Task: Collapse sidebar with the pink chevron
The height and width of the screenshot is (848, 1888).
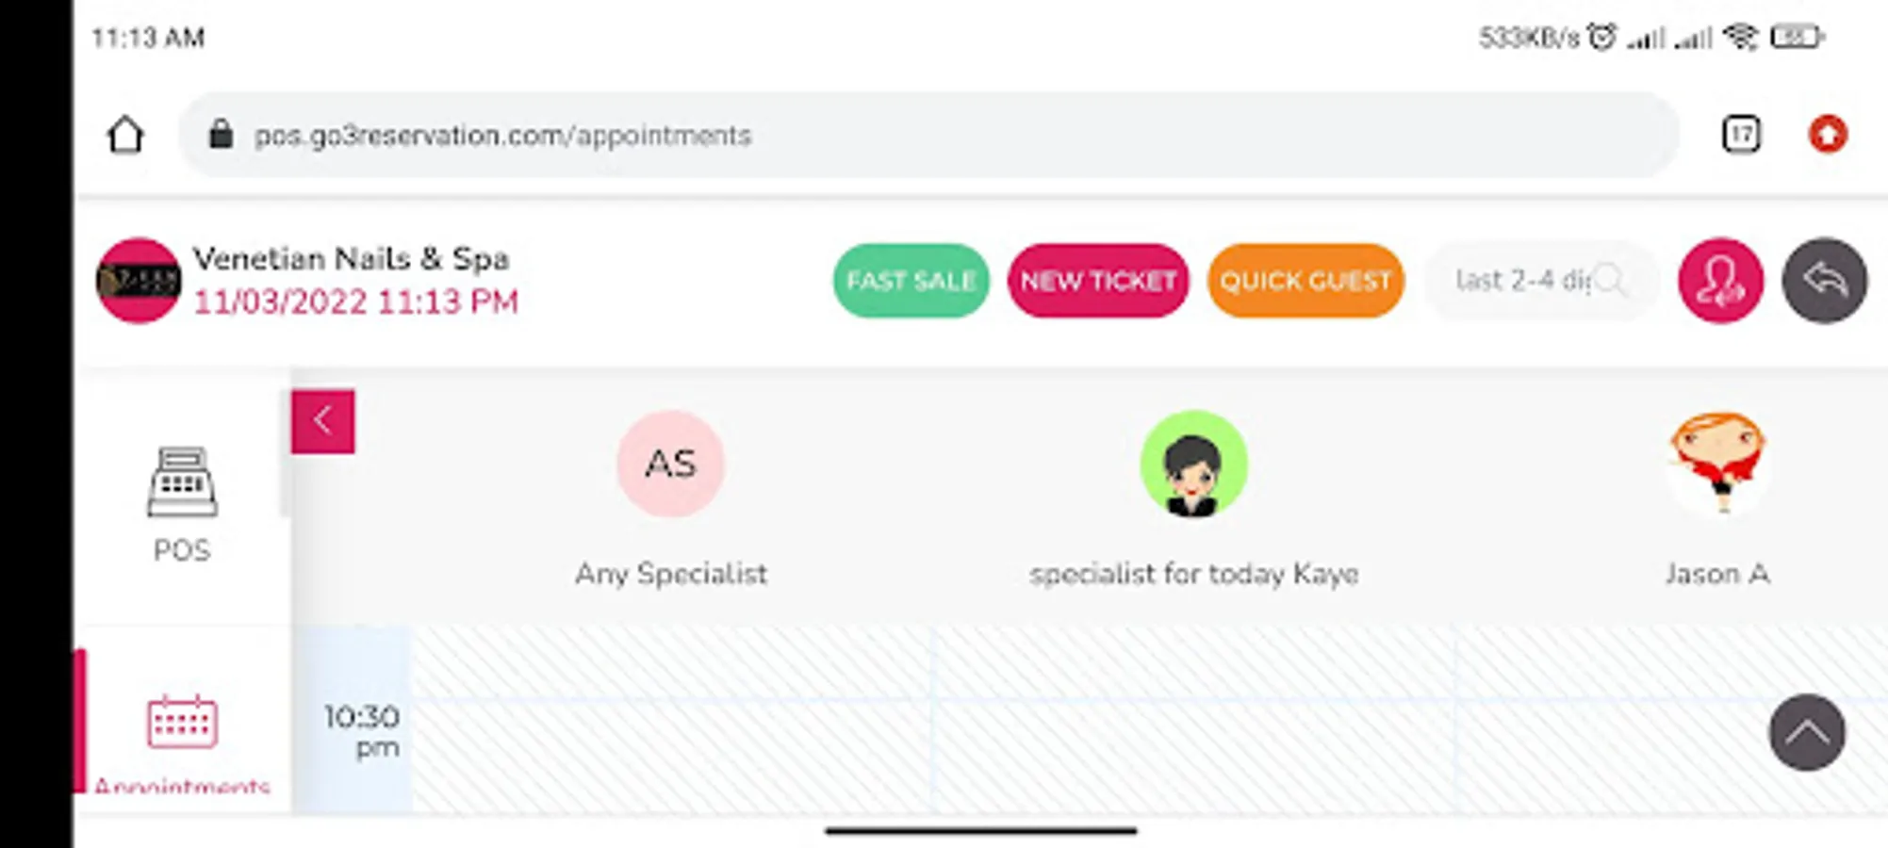Action: click(x=322, y=421)
